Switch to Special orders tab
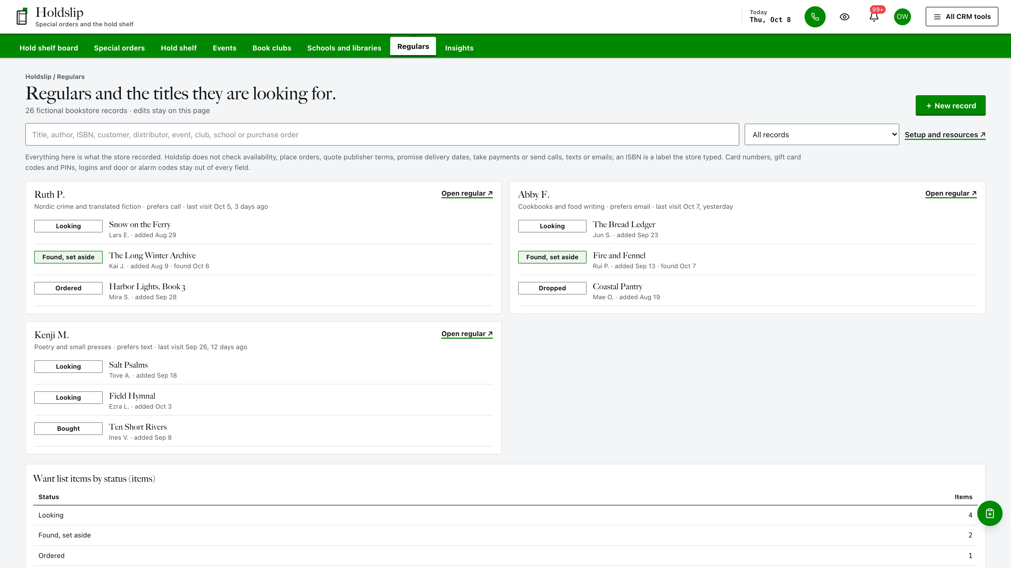Image resolution: width=1011 pixels, height=568 pixels. [119, 48]
